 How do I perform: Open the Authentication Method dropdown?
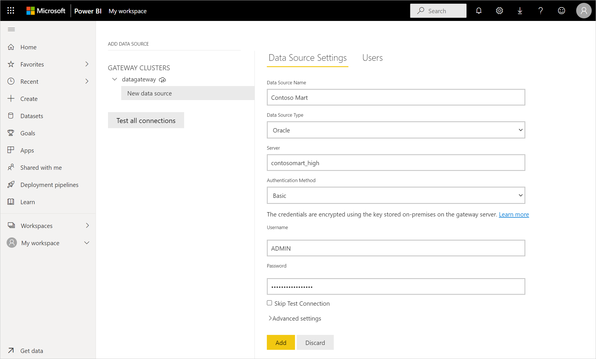pyautogui.click(x=396, y=196)
